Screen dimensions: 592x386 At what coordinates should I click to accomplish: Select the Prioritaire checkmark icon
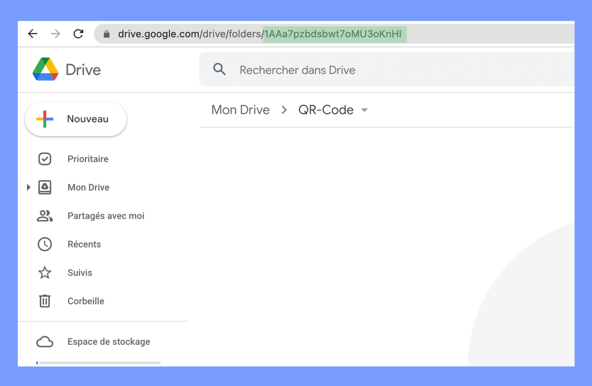45,159
